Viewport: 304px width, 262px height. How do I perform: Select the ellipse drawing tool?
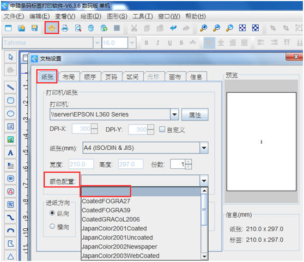point(10,113)
